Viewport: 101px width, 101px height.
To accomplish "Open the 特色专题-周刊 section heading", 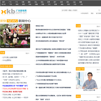I will click(x=6, y=66).
